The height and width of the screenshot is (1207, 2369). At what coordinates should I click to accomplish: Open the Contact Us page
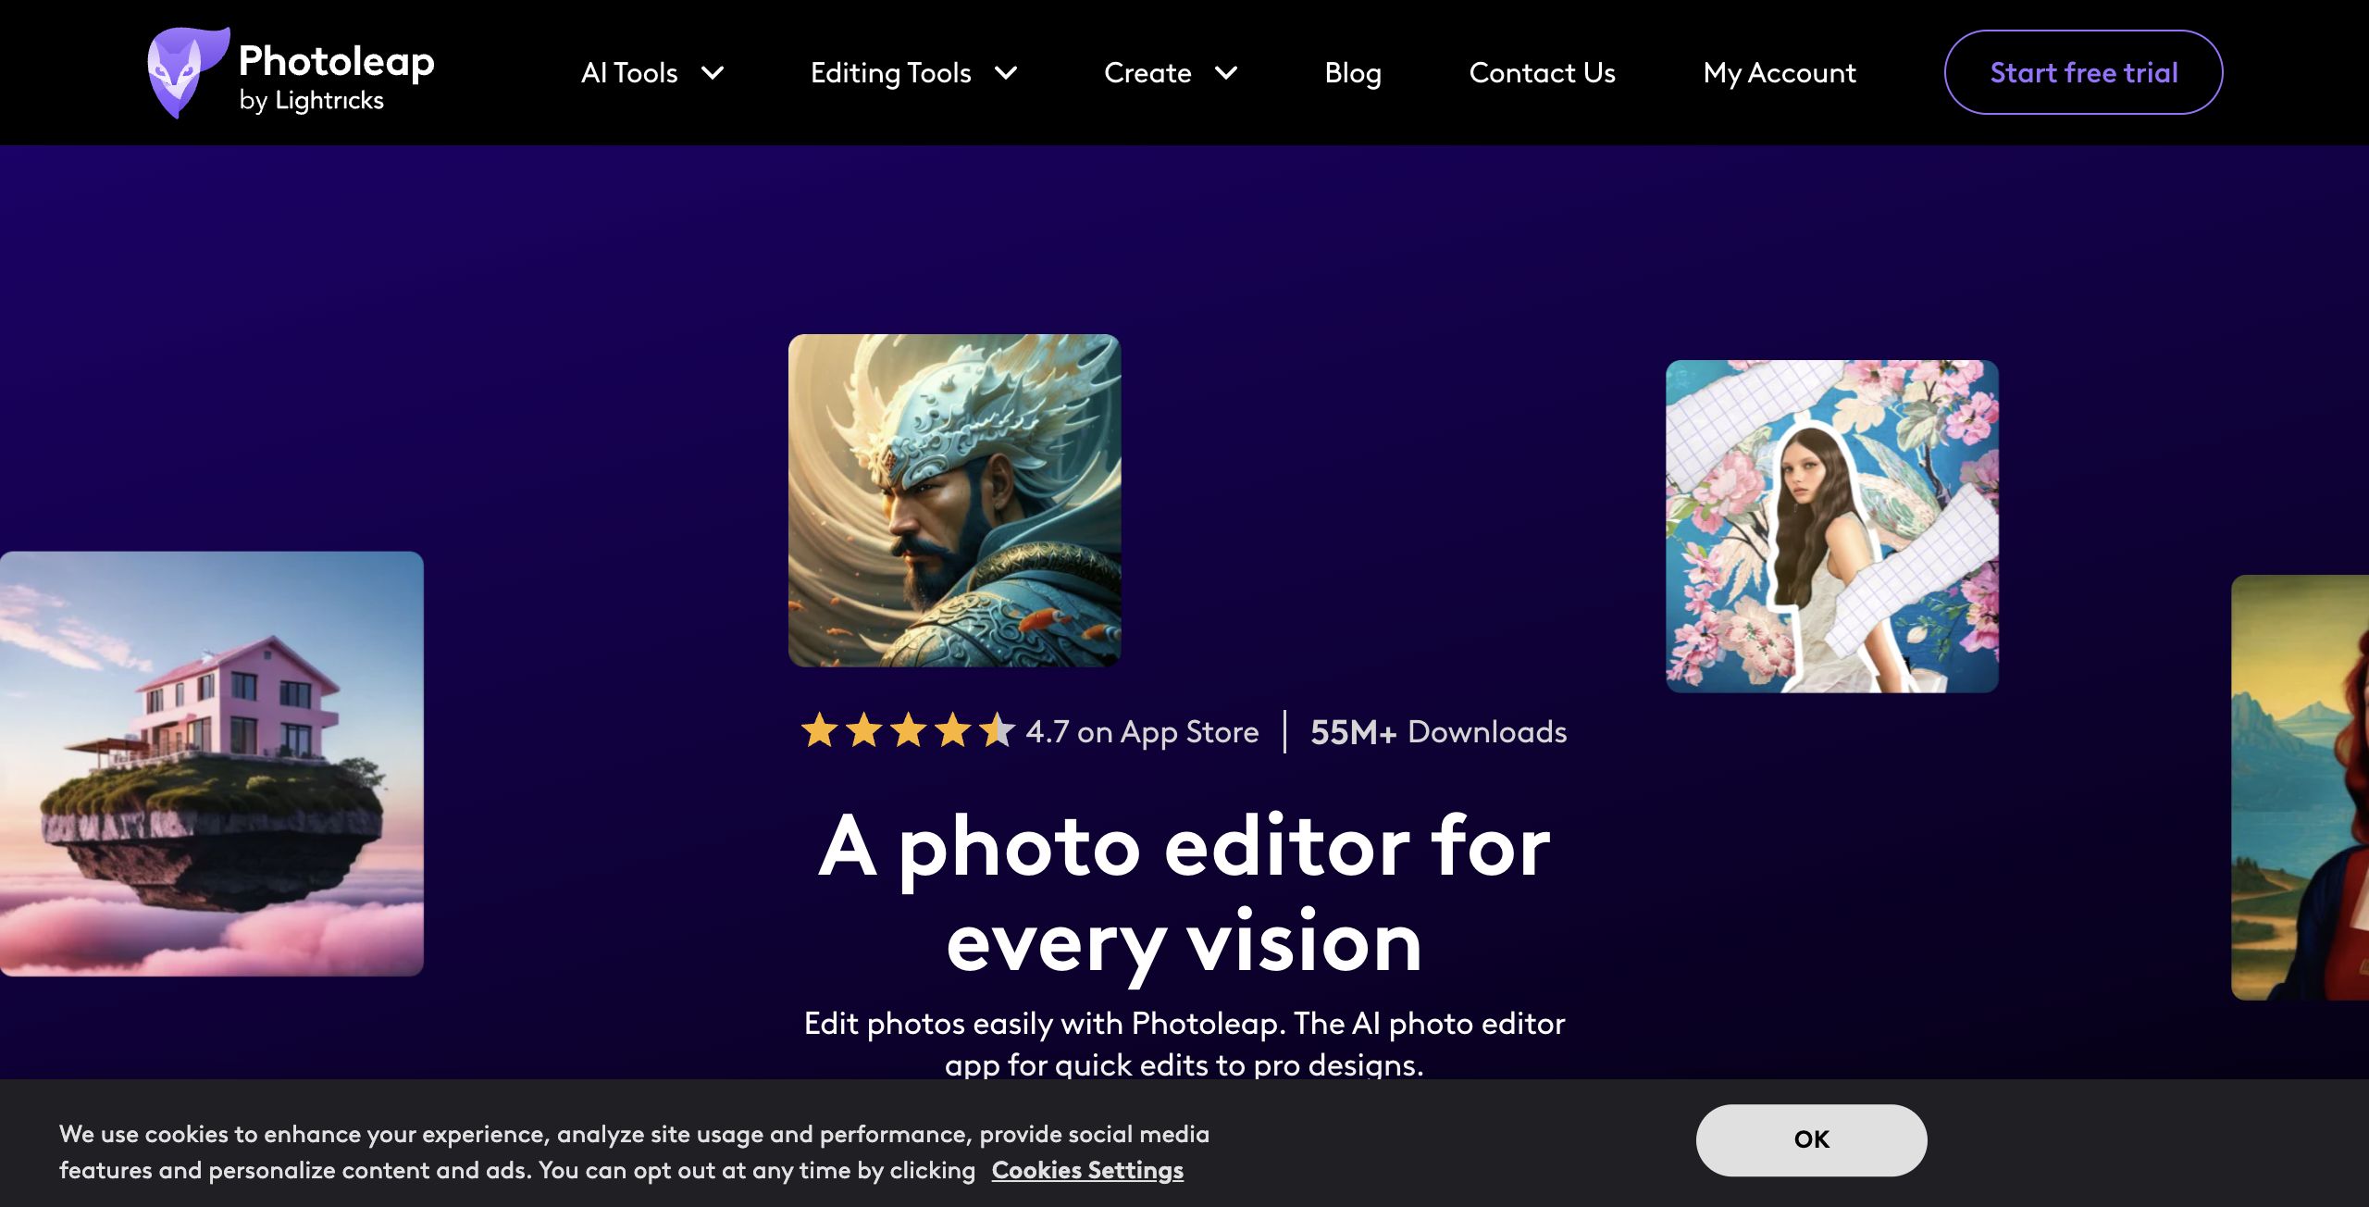click(1542, 72)
